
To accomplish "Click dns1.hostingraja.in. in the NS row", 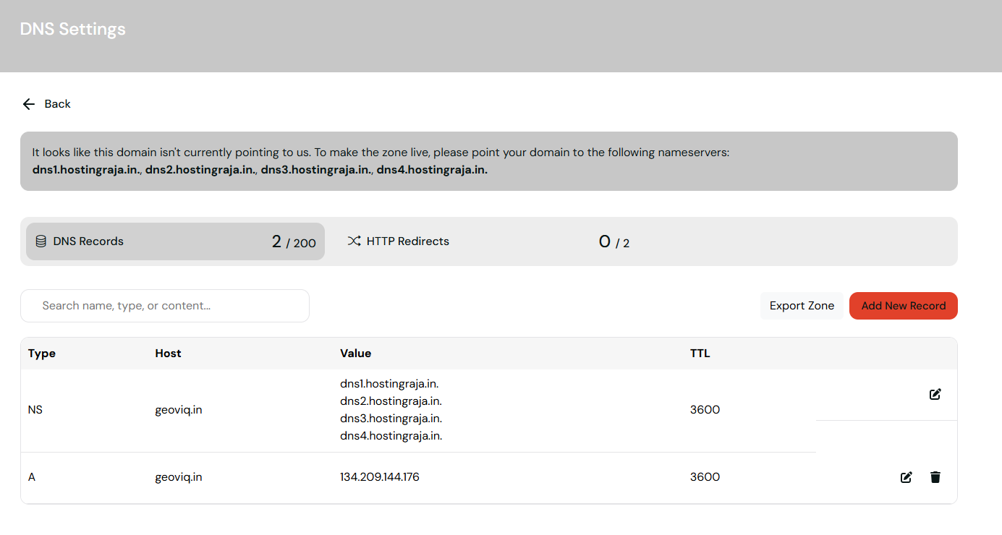I will point(389,384).
